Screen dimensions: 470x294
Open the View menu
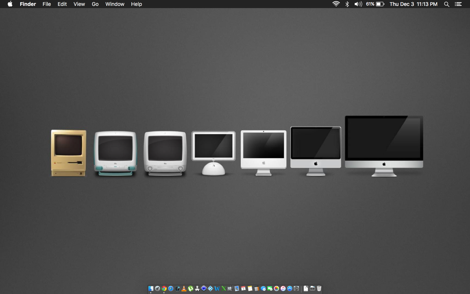[x=79, y=4]
